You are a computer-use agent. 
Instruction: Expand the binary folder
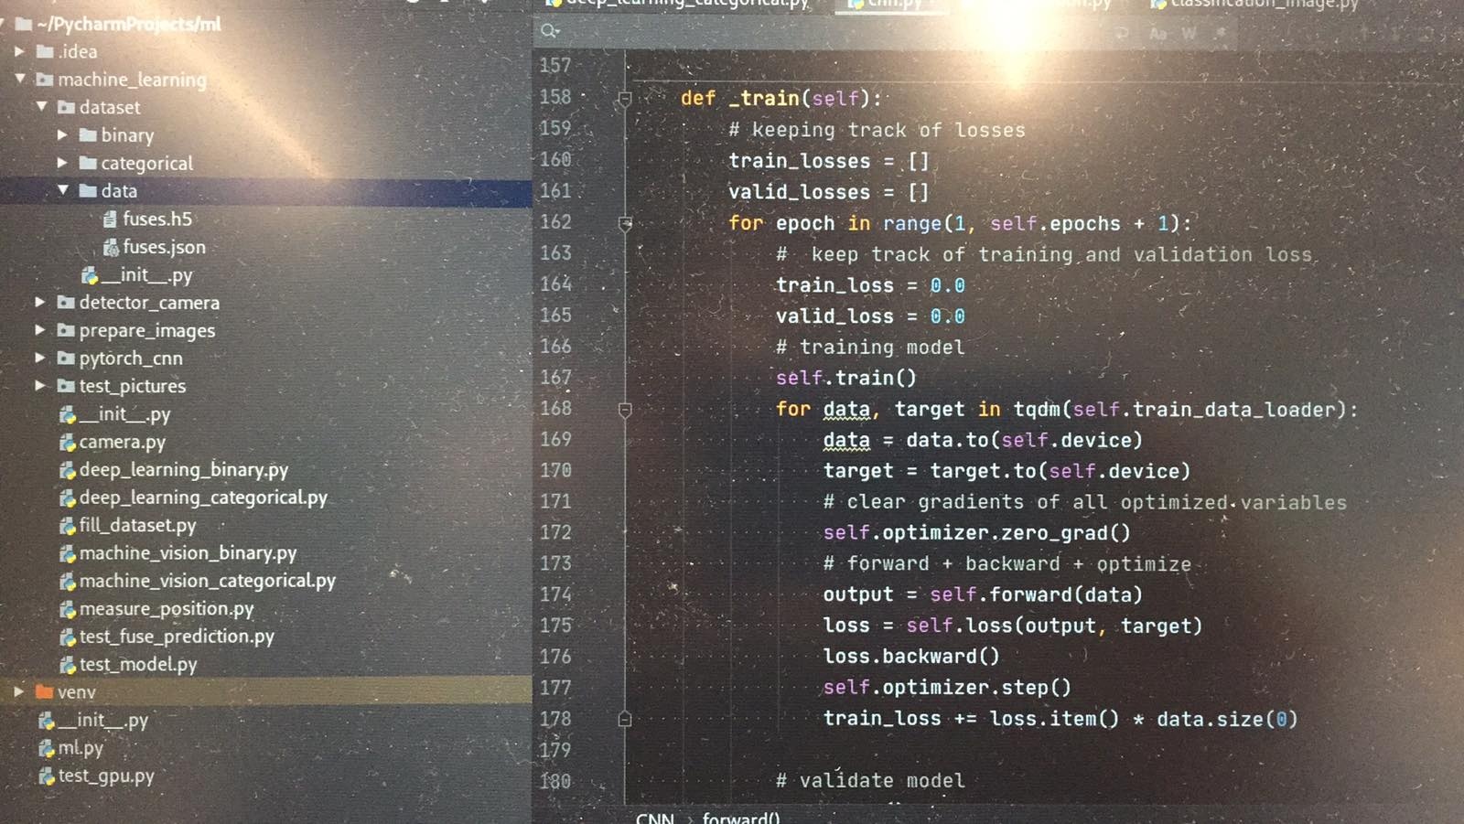(x=62, y=135)
